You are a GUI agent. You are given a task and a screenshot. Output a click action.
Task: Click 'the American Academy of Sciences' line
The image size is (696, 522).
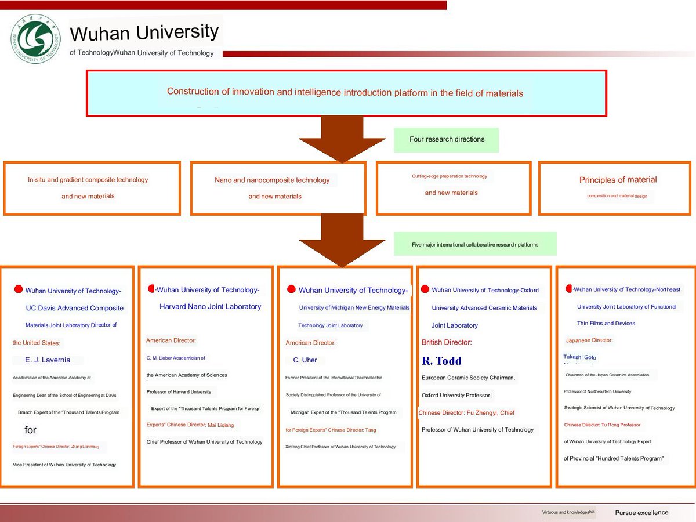coord(187,375)
